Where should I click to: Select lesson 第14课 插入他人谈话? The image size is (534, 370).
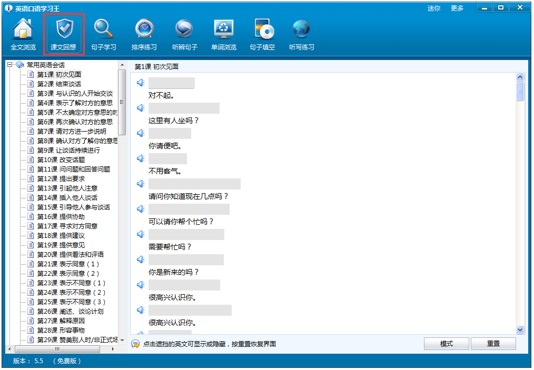(67, 197)
